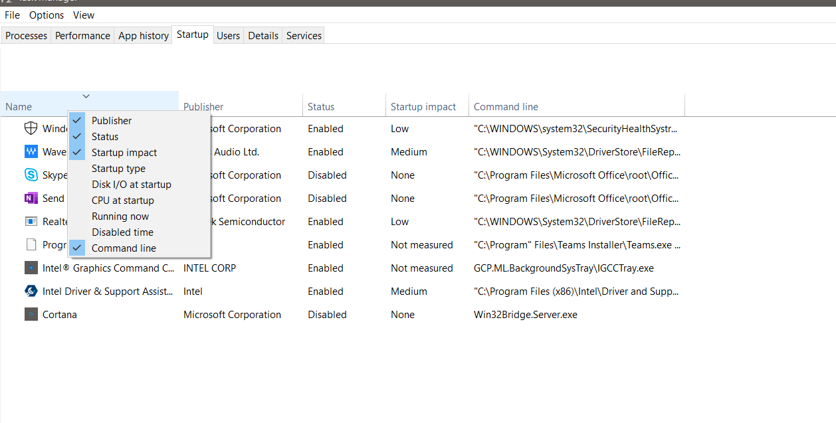The image size is (836, 423).
Task: Click the Intel Graphics Command Center icon
Action: click(x=31, y=268)
